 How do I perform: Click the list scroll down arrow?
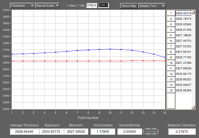[193, 107]
